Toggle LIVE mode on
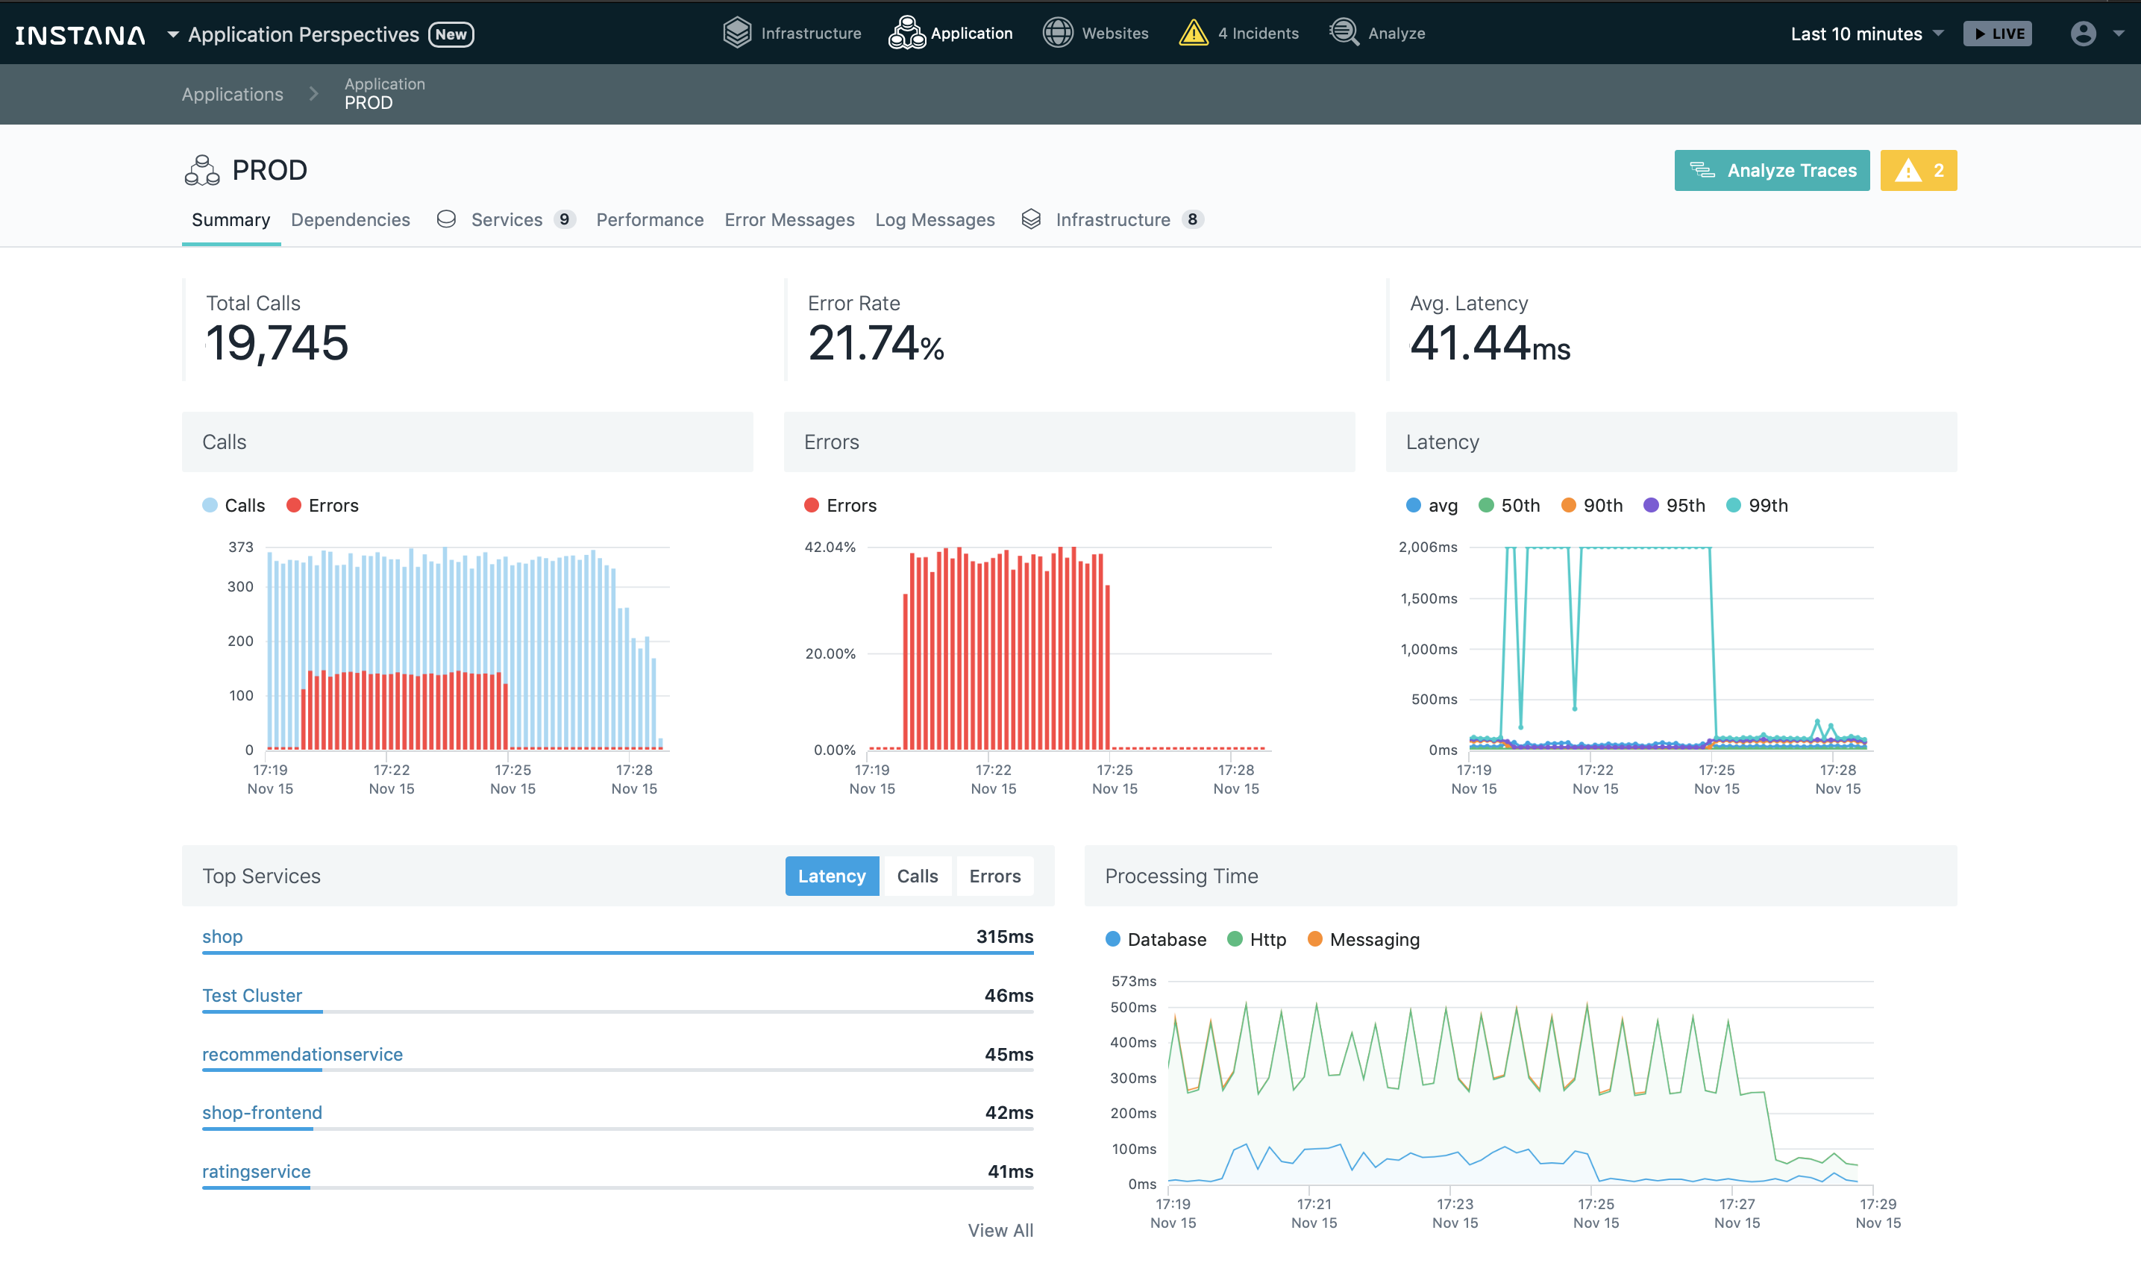Screen dimensions: 2141x1283 (1998, 34)
